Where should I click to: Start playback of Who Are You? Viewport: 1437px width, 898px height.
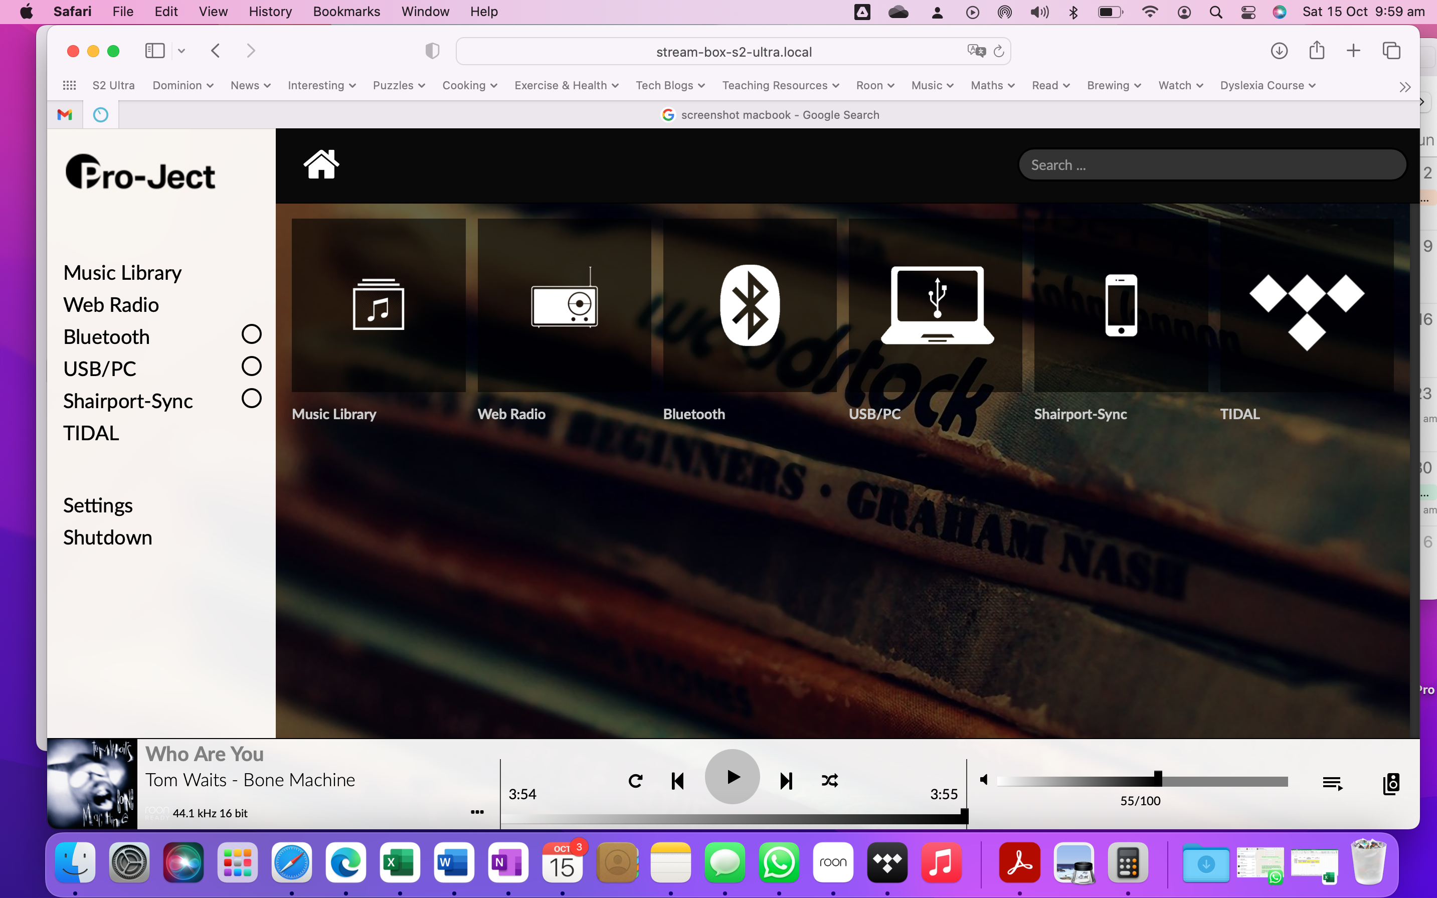point(732,777)
